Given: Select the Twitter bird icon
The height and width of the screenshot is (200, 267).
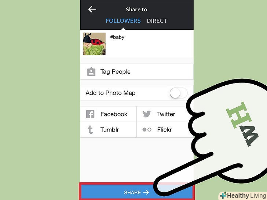Looking at the screenshot, I should pyautogui.click(x=147, y=114).
